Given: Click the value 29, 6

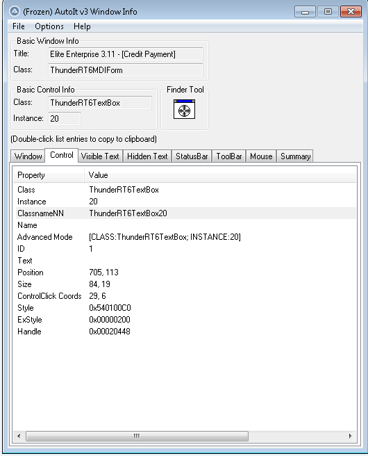Looking at the screenshot, I should tap(97, 296).
